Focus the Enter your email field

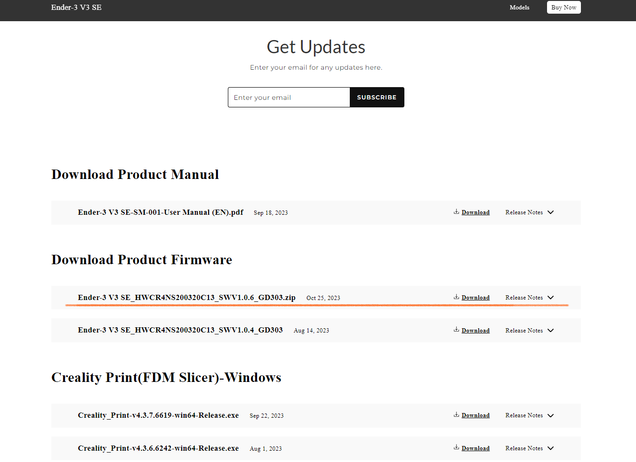289,97
